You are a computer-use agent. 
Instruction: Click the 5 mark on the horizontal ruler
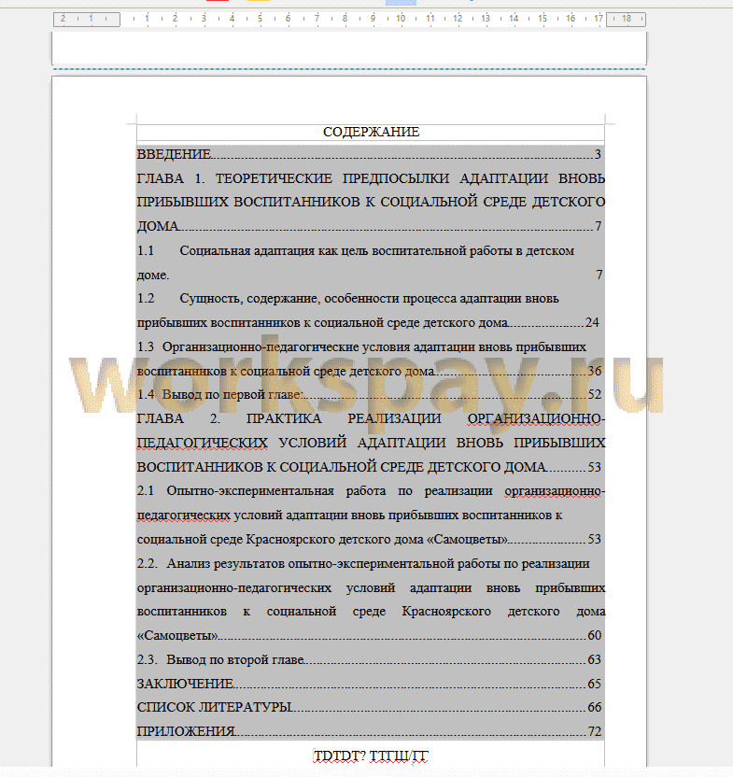[260, 19]
